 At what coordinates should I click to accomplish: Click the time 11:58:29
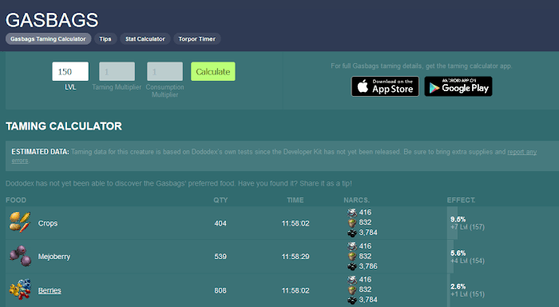coord(295,257)
